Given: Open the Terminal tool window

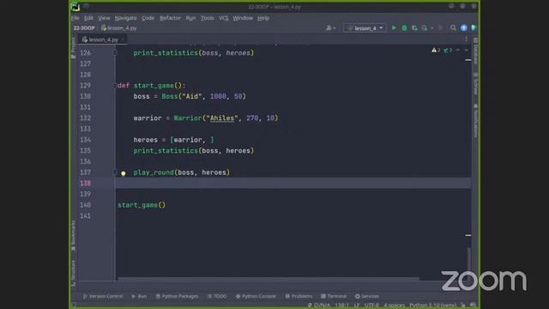Looking at the screenshot, I should [334, 296].
